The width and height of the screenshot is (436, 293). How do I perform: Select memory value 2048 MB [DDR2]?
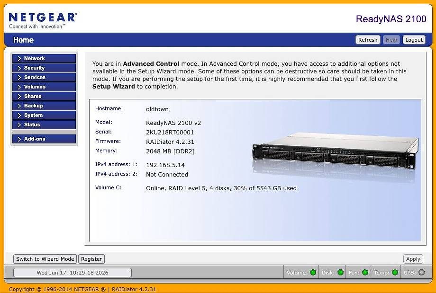[170, 151]
